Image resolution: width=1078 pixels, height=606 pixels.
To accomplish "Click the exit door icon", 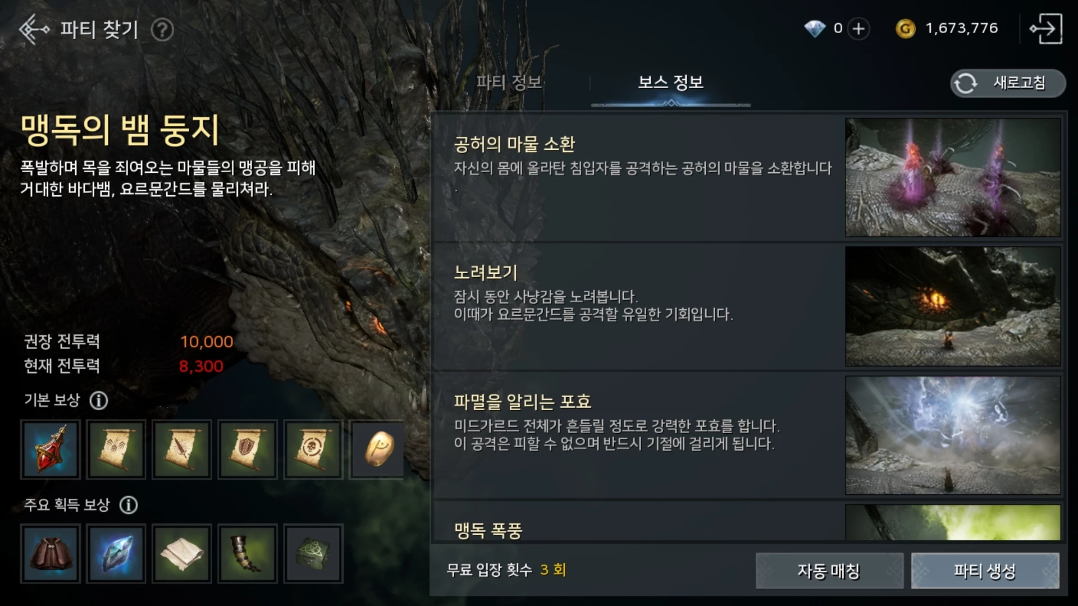I will [x=1045, y=29].
